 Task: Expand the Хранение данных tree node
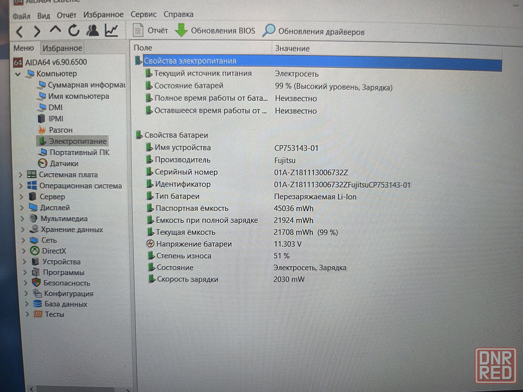22,229
